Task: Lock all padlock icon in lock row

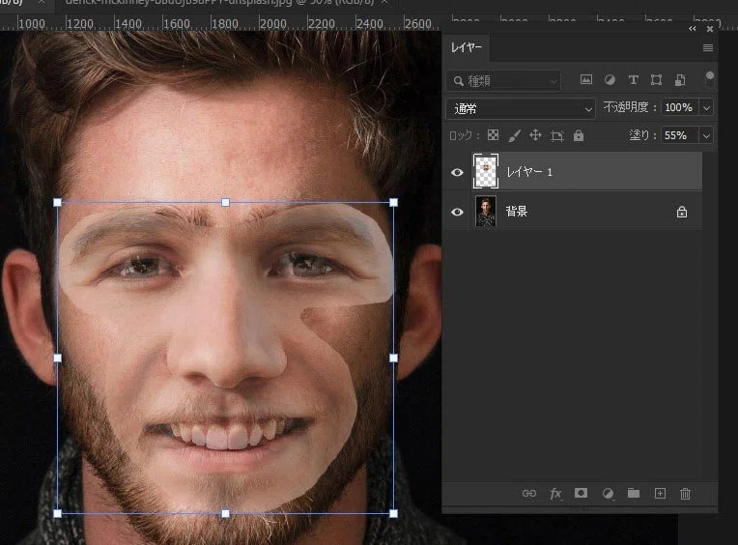Action: [x=579, y=135]
